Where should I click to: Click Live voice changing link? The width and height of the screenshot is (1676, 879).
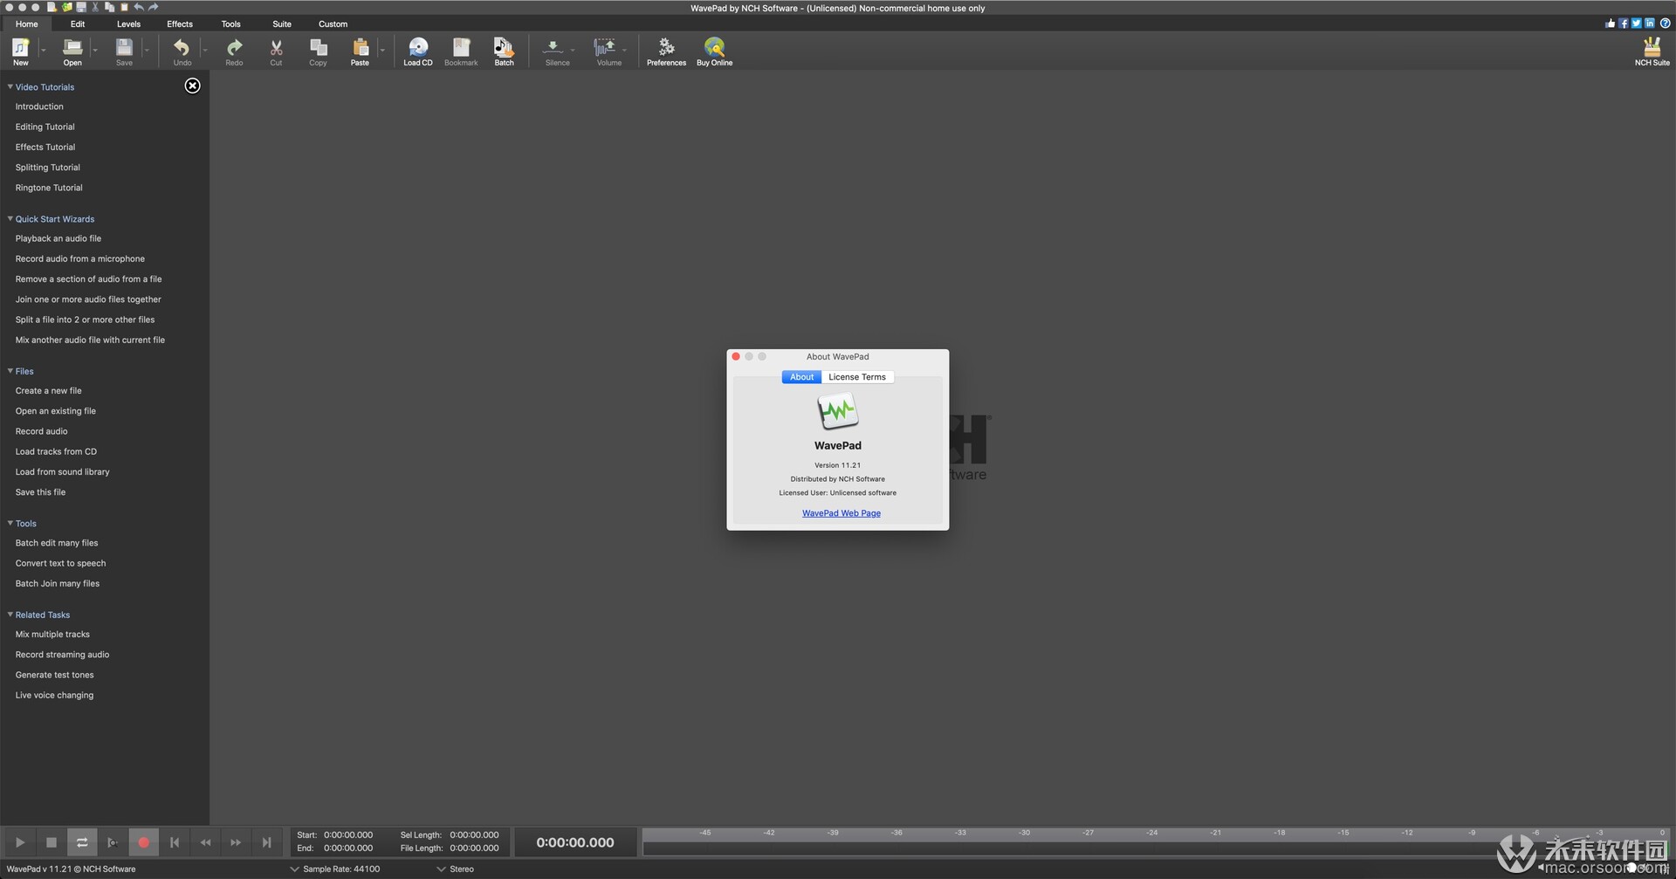54,695
